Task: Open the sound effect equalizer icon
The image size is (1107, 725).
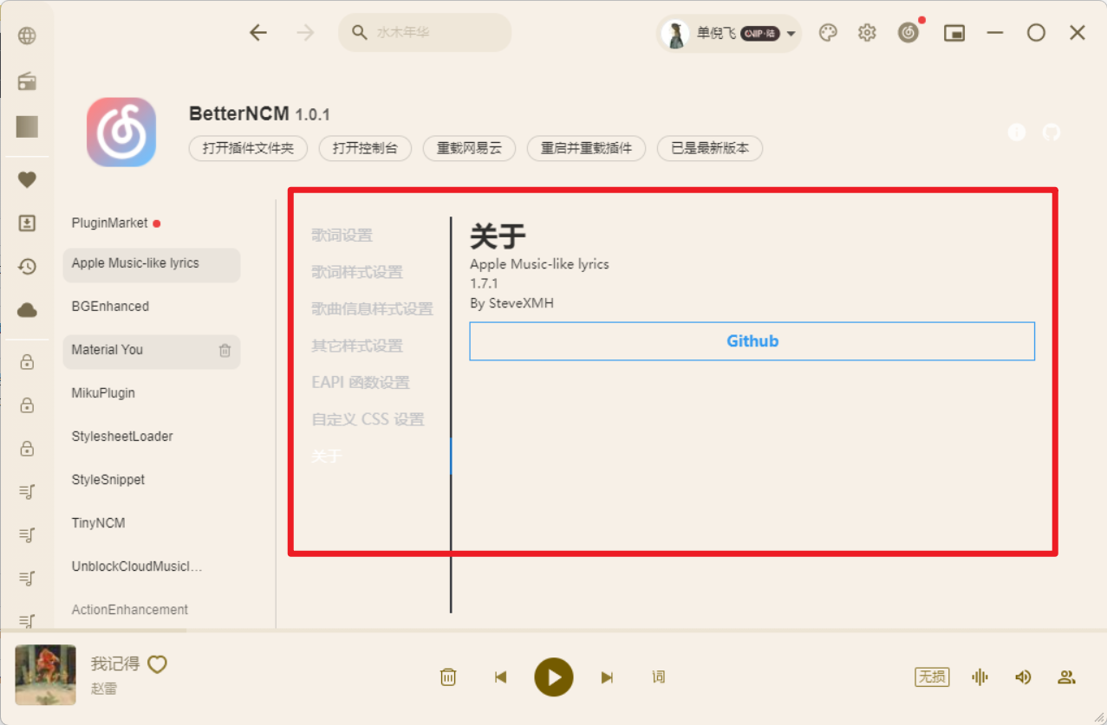Action: (x=979, y=676)
